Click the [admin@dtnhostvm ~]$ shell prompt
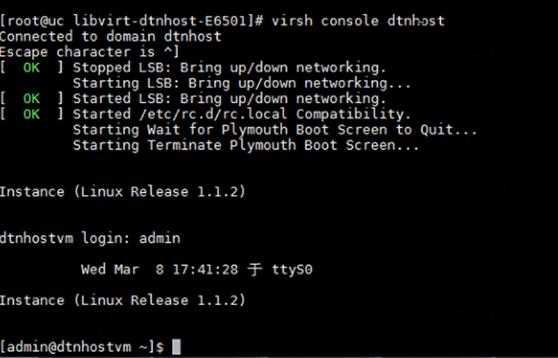Image resolution: width=558 pixels, height=358 pixels. pos(82,347)
